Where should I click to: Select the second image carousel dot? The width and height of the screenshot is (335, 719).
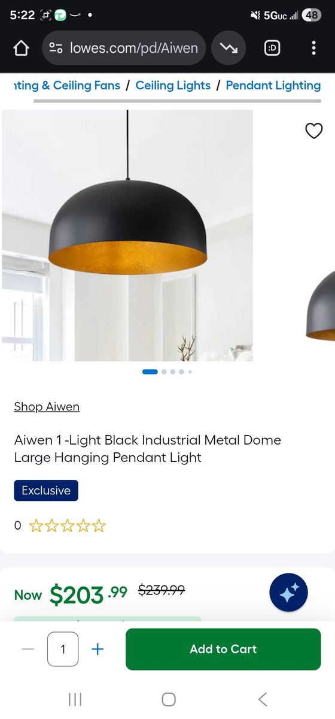coord(164,371)
